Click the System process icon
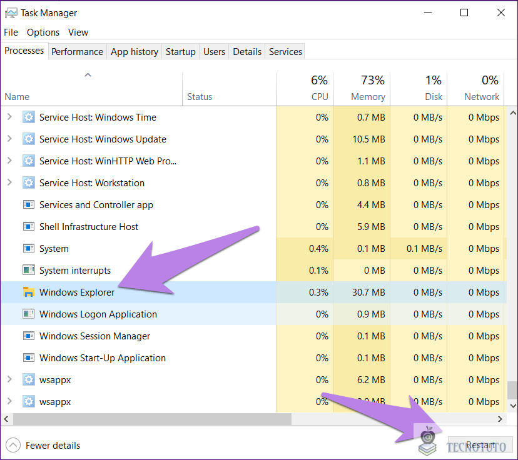This screenshot has height=460, width=518. coord(29,249)
